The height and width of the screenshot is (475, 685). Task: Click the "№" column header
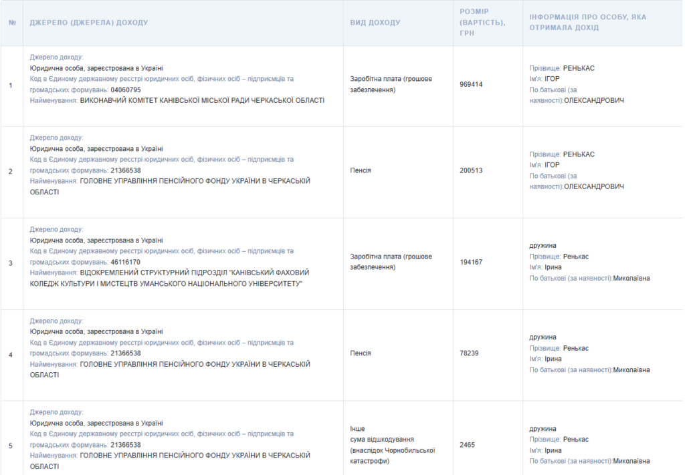12,23
